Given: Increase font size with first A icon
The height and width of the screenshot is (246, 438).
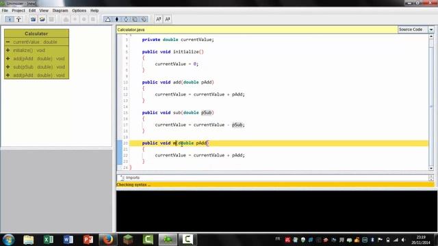Looking at the screenshot, I should (x=158, y=19).
